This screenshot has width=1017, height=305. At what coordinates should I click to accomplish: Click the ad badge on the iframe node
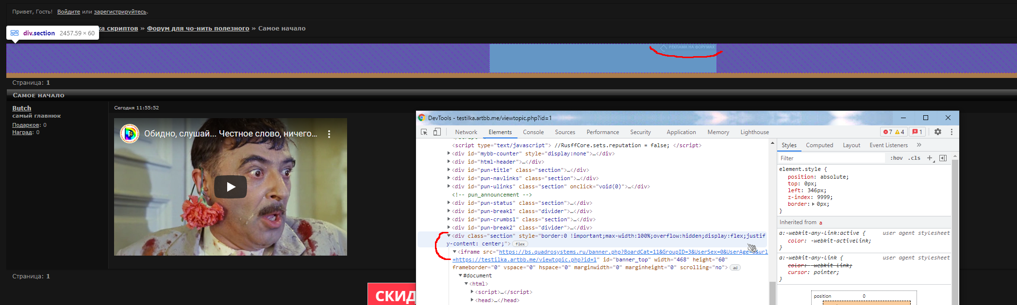pyautogui.click(x=735, y=268)
